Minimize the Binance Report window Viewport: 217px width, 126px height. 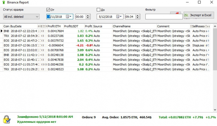tap(187, 2)
